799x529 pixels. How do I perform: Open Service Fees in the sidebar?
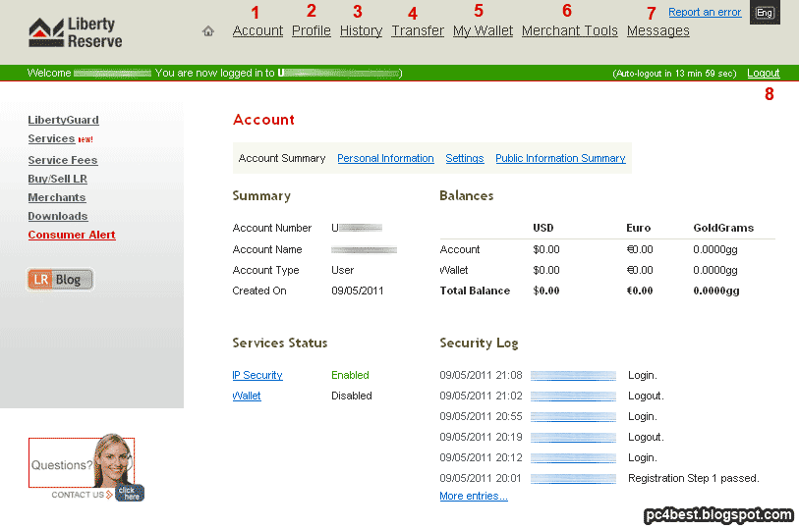tap(63, 160)
